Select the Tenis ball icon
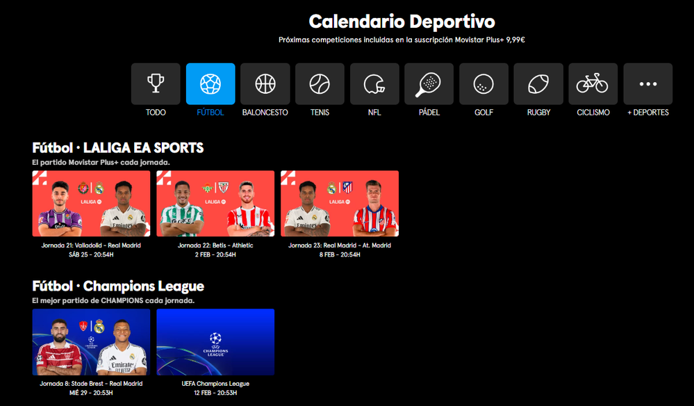 (x=320, y=84)
